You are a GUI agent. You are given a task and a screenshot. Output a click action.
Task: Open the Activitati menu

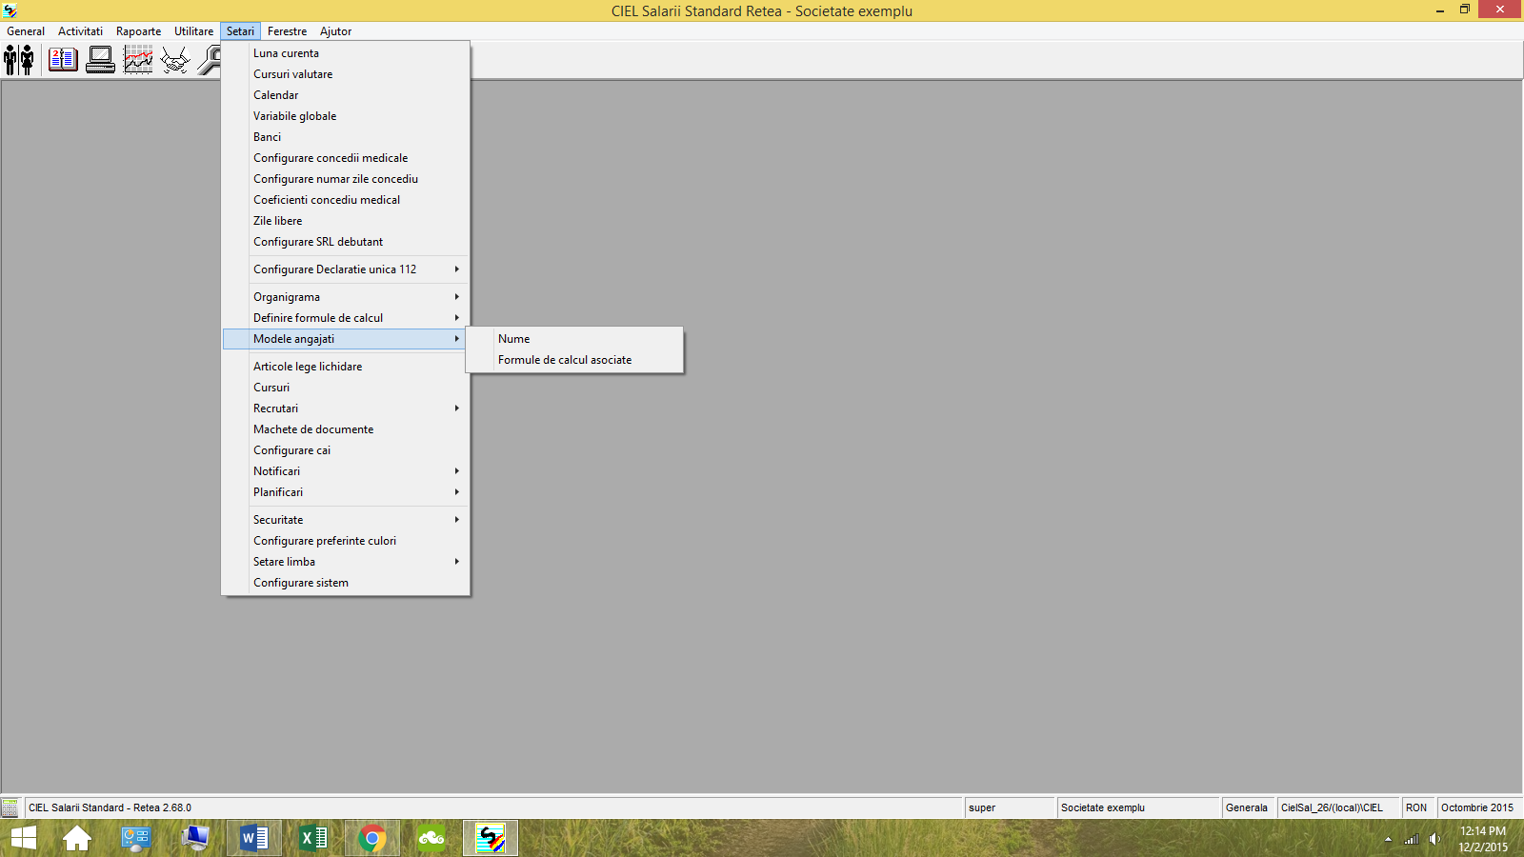80,31
